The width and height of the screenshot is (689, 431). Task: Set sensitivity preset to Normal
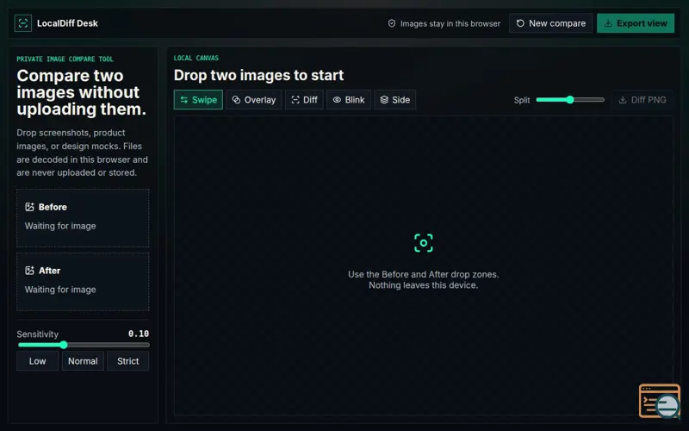point(83,361)
